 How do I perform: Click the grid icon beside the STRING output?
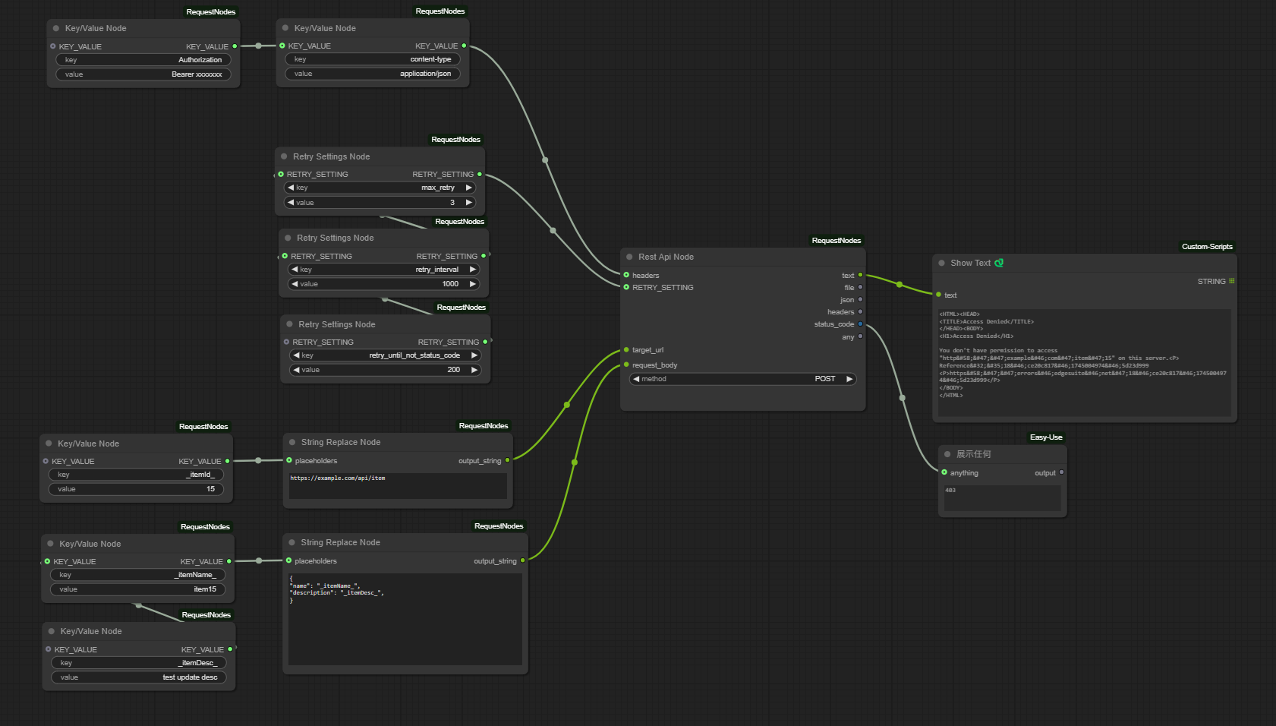pyautogui.click(x=1232, y=281)
